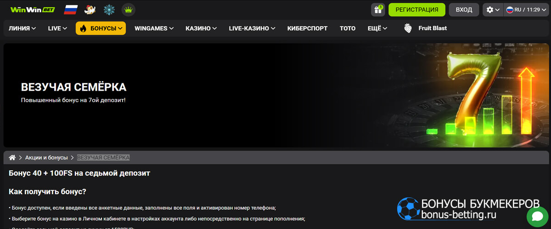The image size is (551, 229).
Task: Expand the settings gear dropdown
Action: (x=493, y=10)
